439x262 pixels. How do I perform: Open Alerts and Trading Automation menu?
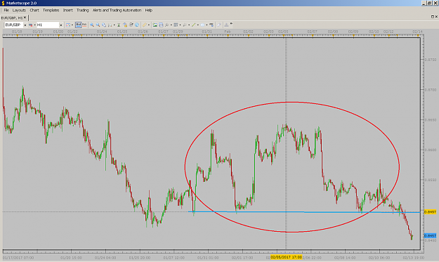pos(117,10)
